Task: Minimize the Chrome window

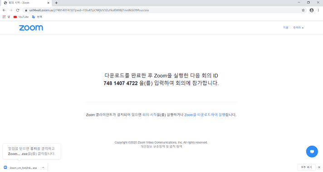Action: click(x=299, y=2)
